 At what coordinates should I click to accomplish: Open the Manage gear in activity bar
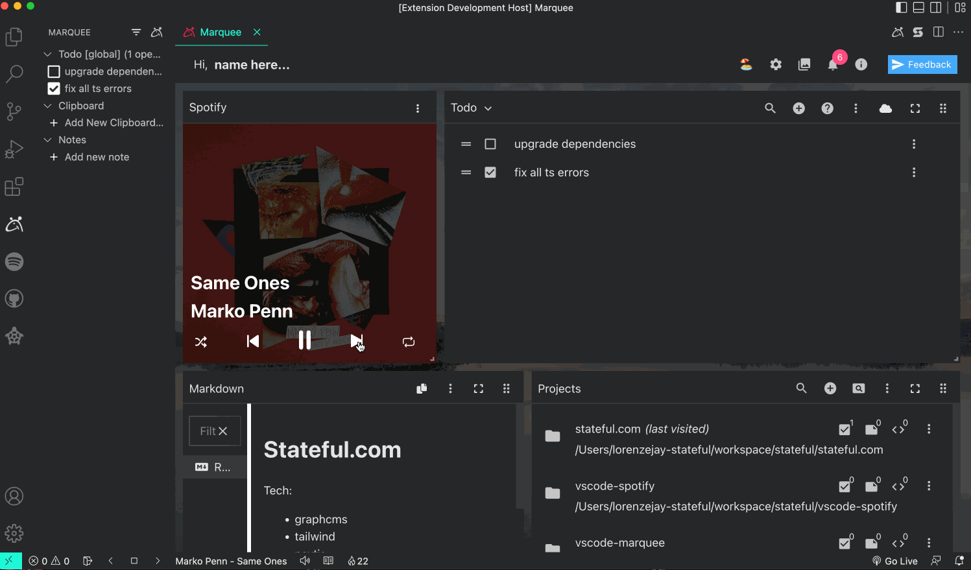click(14, 534)
